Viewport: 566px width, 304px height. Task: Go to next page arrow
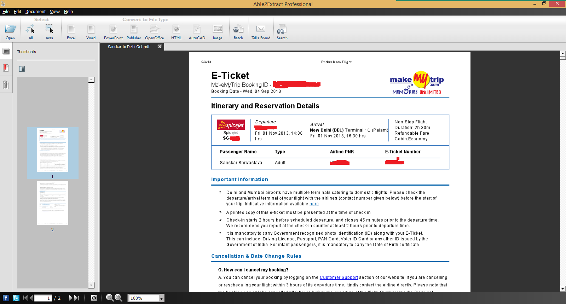70,298
